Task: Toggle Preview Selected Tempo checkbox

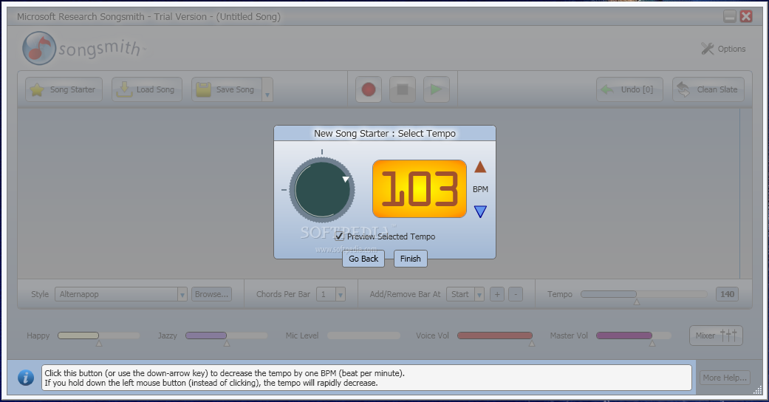Action: [339, 236]
